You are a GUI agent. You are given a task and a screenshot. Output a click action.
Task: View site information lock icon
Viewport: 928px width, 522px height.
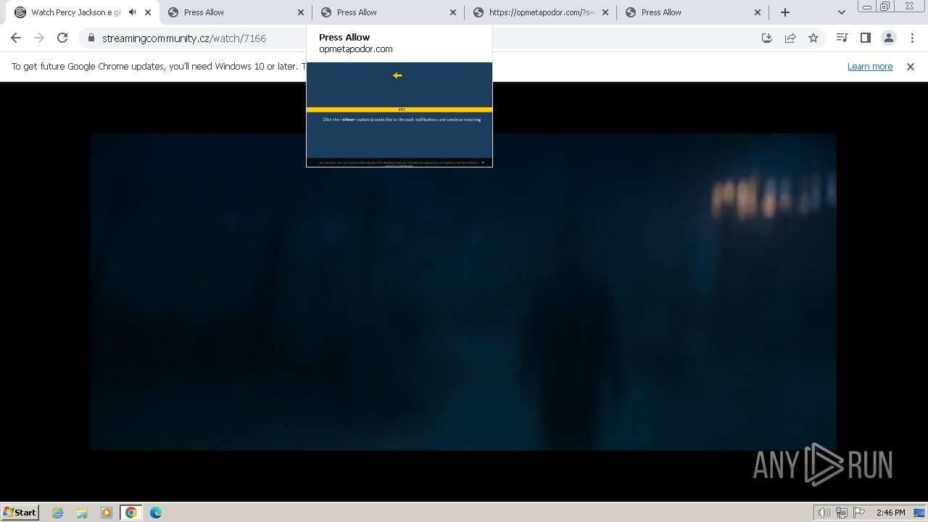[91, 38]
